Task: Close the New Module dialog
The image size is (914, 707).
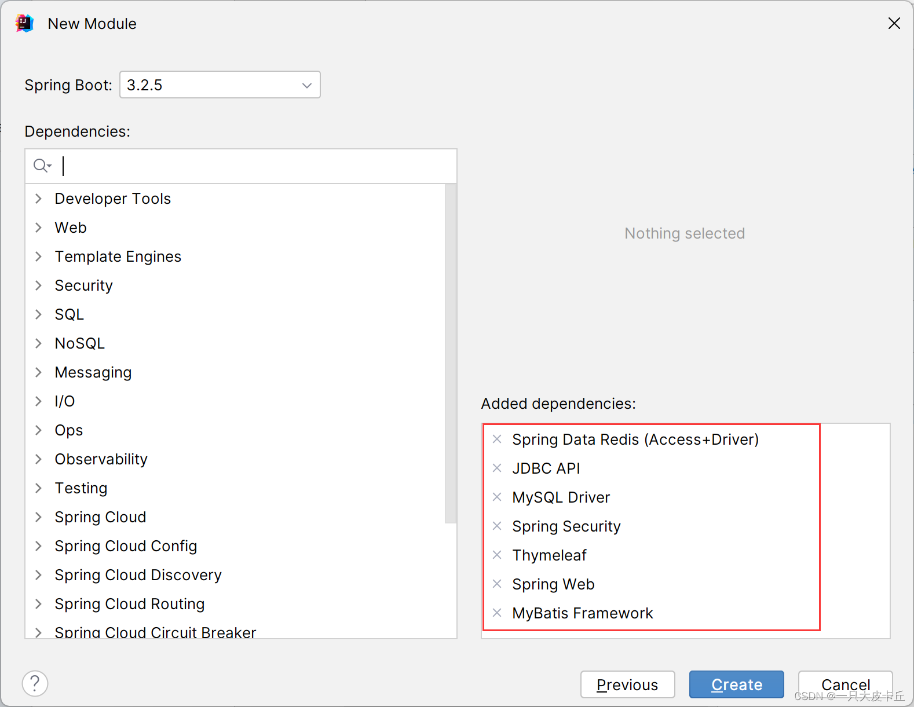Action: click(894, 23)
